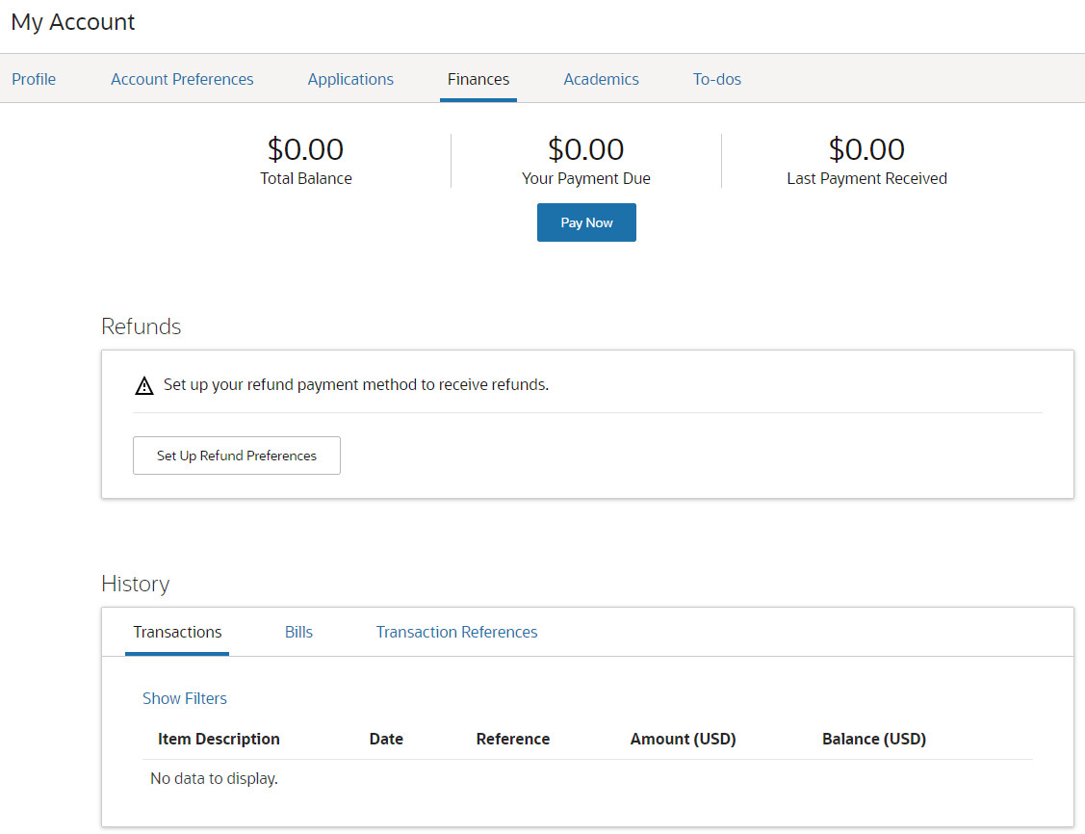The height and width of the screenshot is (834, 1085).
Task: Go to the Applications tab
Action: [350, 79]
